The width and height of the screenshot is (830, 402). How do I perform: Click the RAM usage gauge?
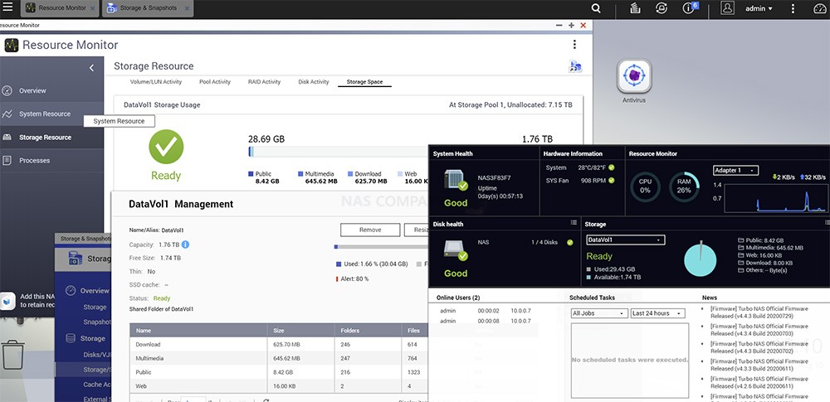point(684,186)
